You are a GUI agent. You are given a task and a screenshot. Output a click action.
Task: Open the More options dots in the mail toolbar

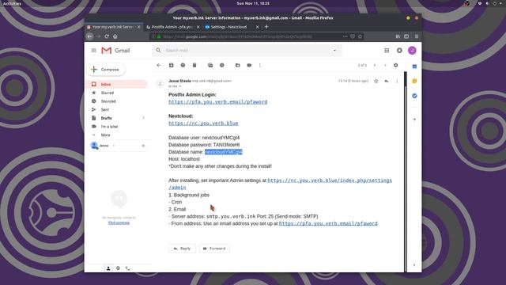pos(260,65)
